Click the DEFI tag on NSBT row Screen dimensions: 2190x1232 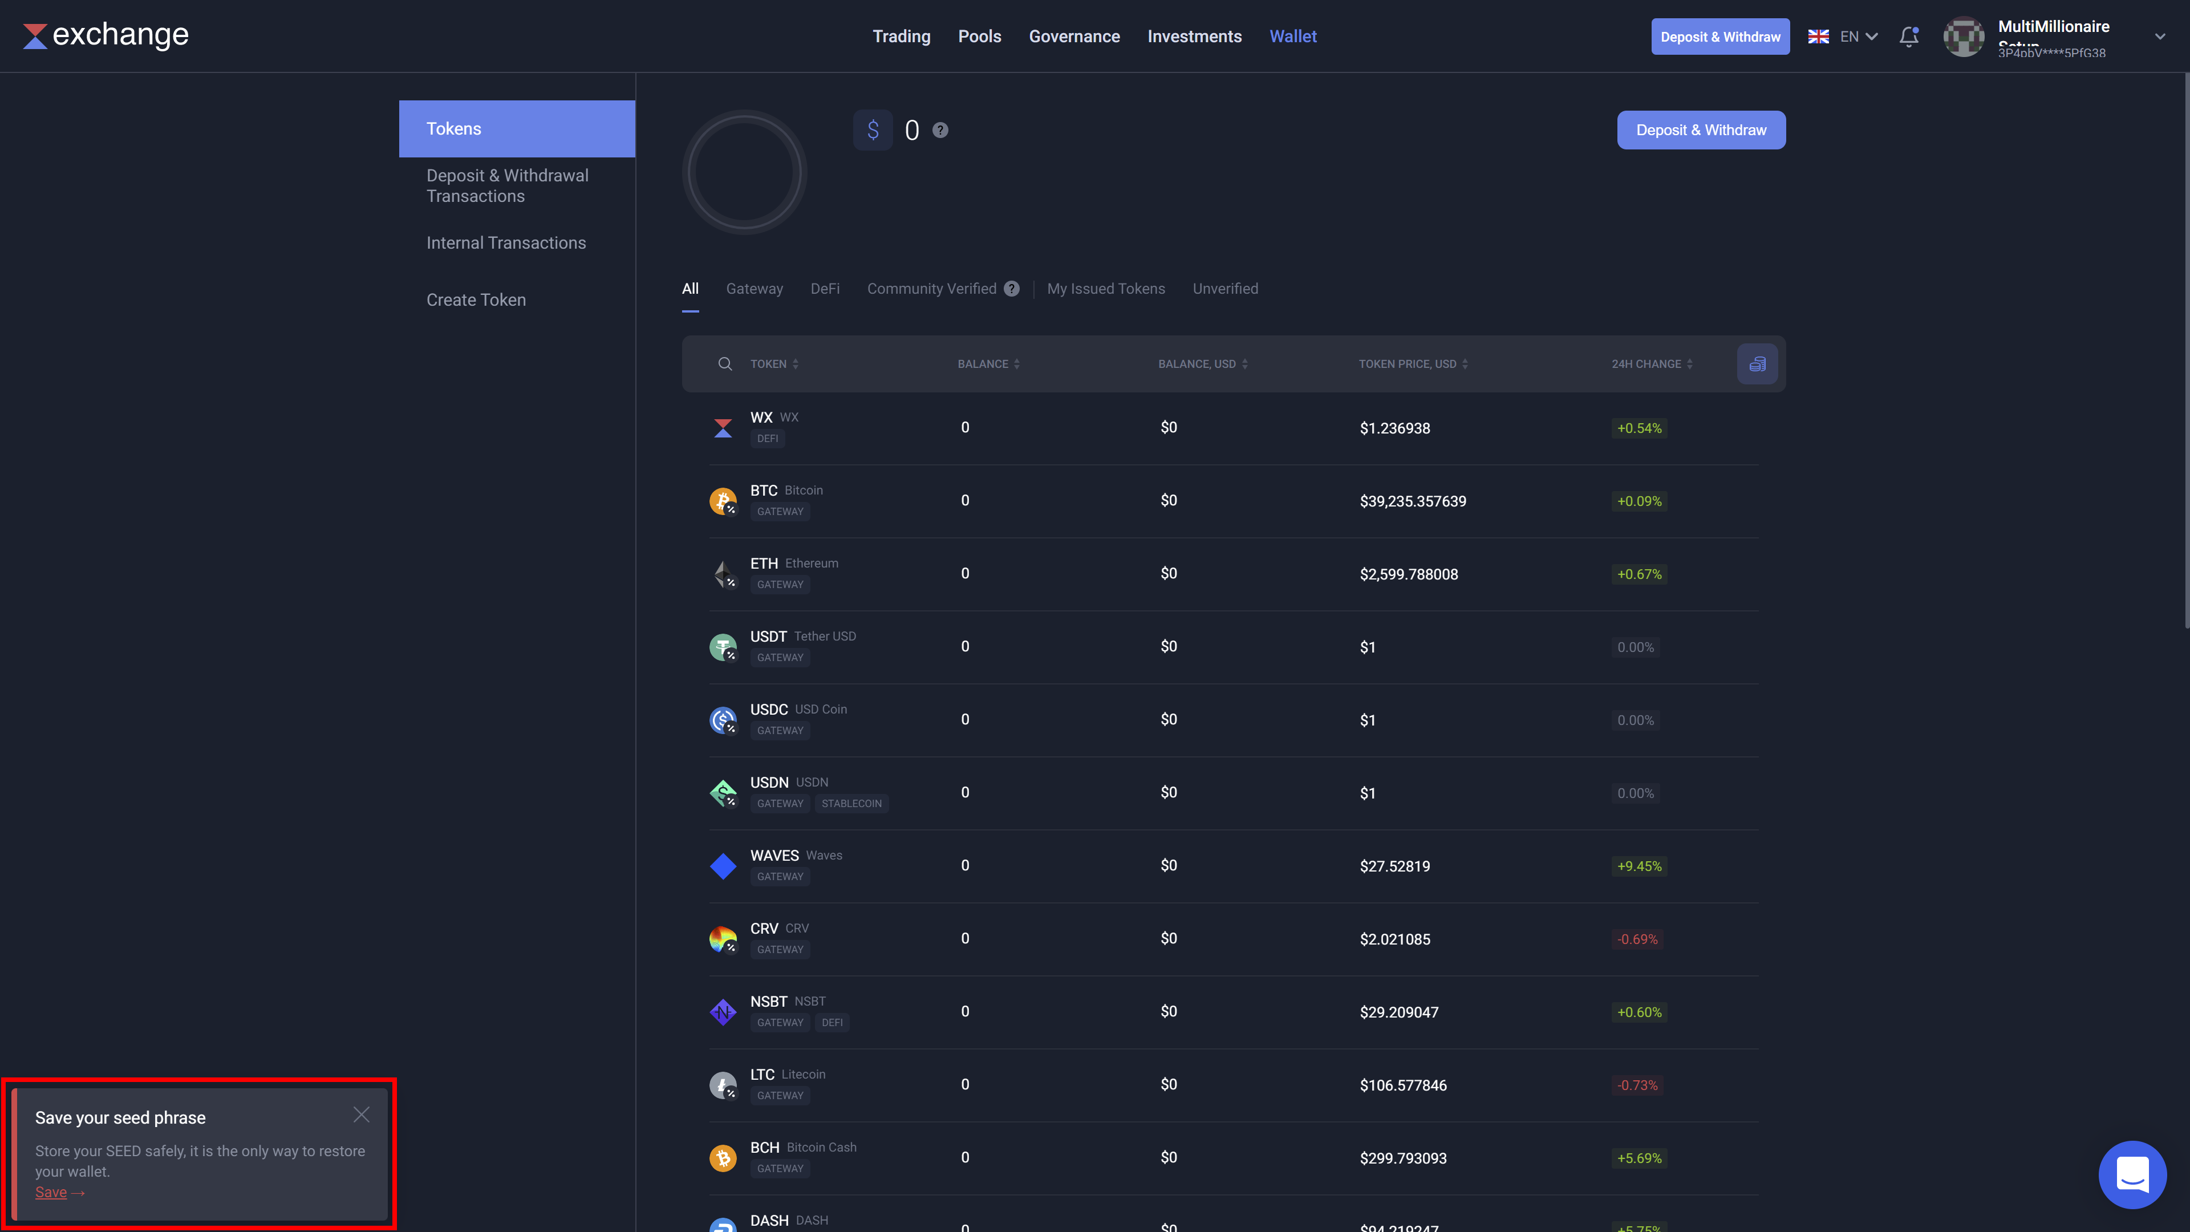[x=832, y=1023]
